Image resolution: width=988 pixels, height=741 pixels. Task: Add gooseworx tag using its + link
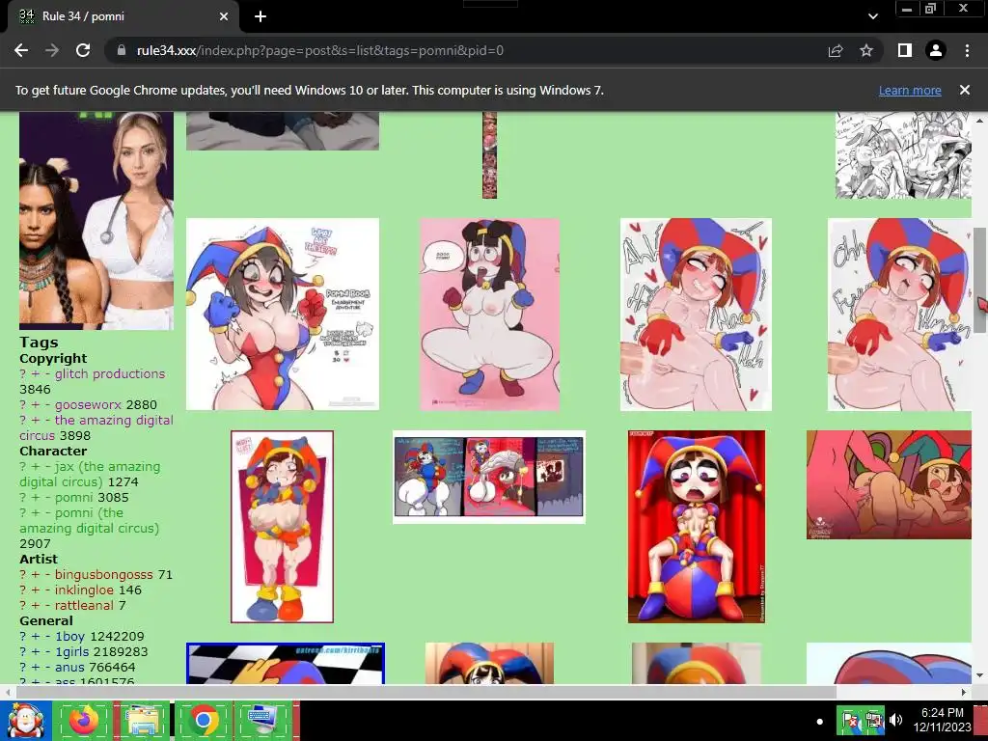(36, 404)
